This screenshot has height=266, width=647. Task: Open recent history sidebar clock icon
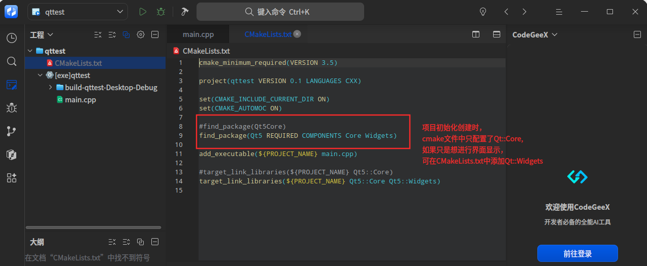[11, 38]
